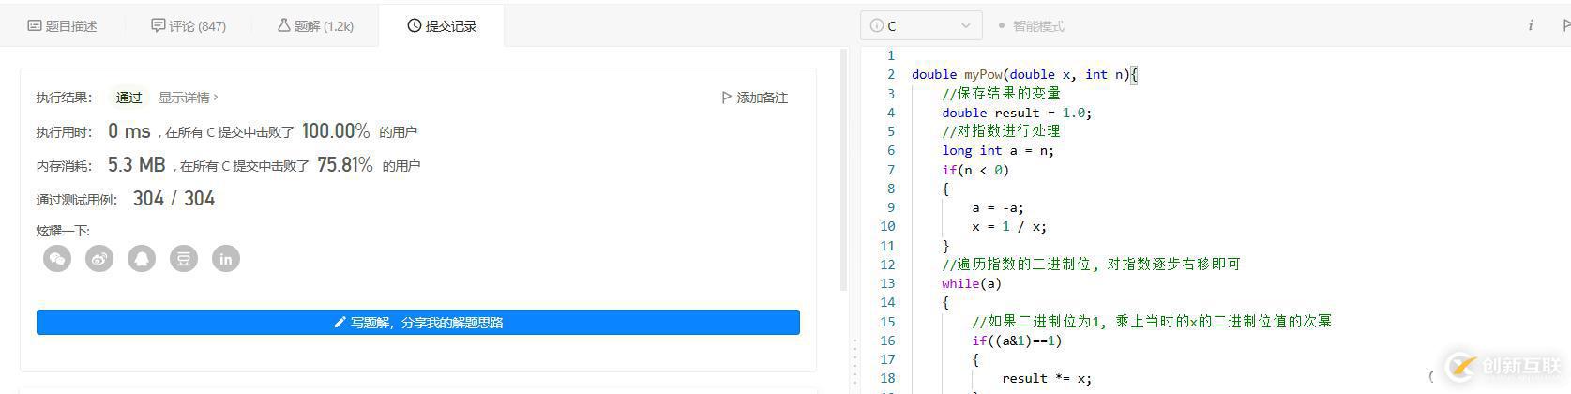The image size is (1571, 394).
Task: Click code line 'a = -a;'
Action: click(998, 207)
